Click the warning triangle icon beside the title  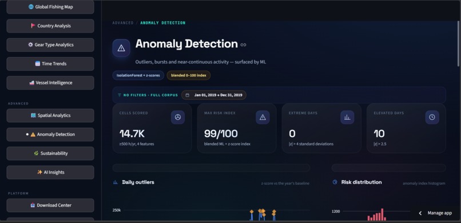(121, 48)
